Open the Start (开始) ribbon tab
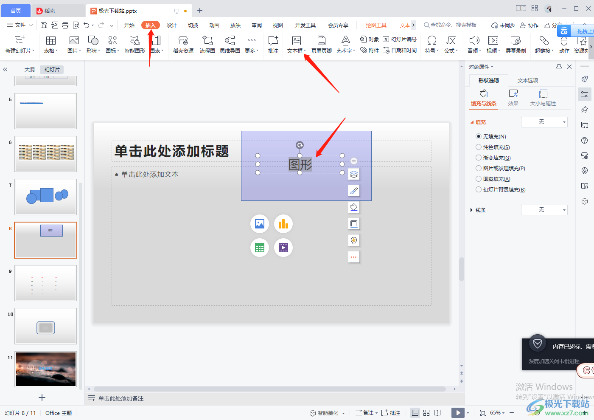This screenshot has width=594, height=420. [x=129, y=25]
